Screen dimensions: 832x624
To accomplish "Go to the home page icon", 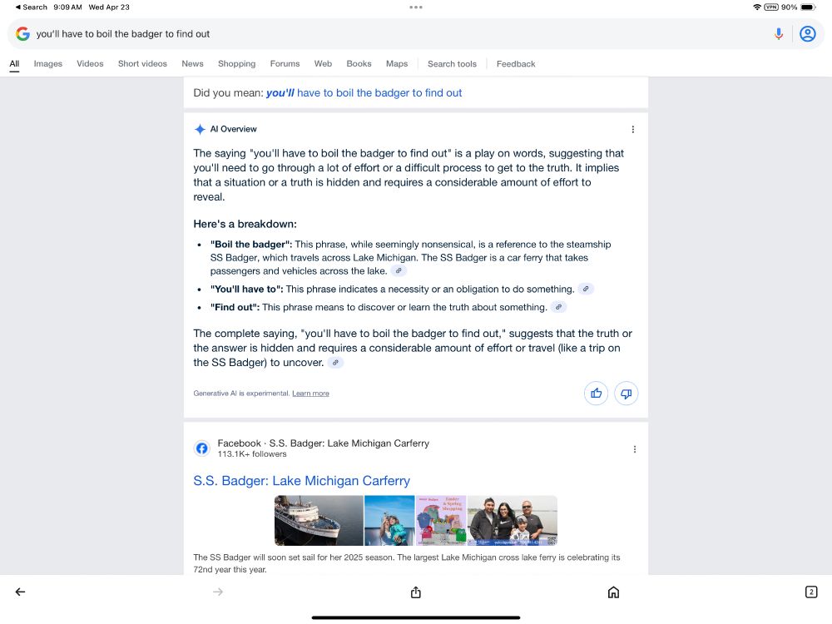I will coord(613,592).
